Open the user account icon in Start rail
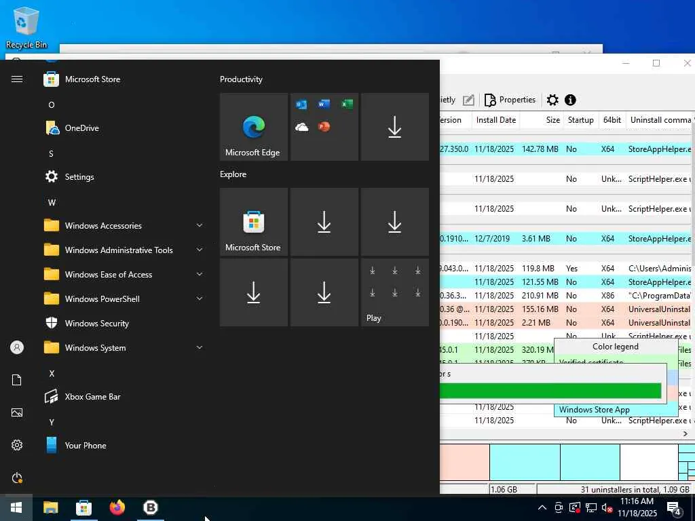695x521 pixels. tap(17, 347)
